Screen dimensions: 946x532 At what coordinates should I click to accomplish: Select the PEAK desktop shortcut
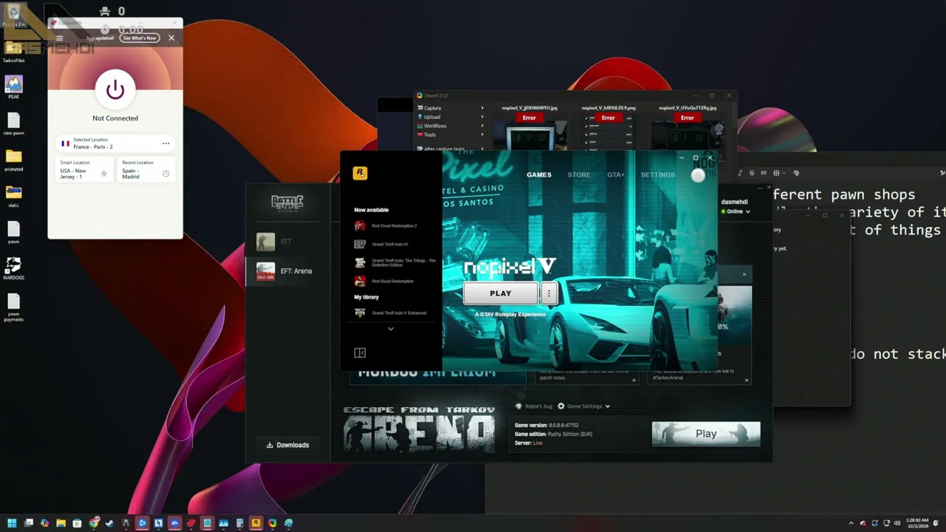coord(13,87)
